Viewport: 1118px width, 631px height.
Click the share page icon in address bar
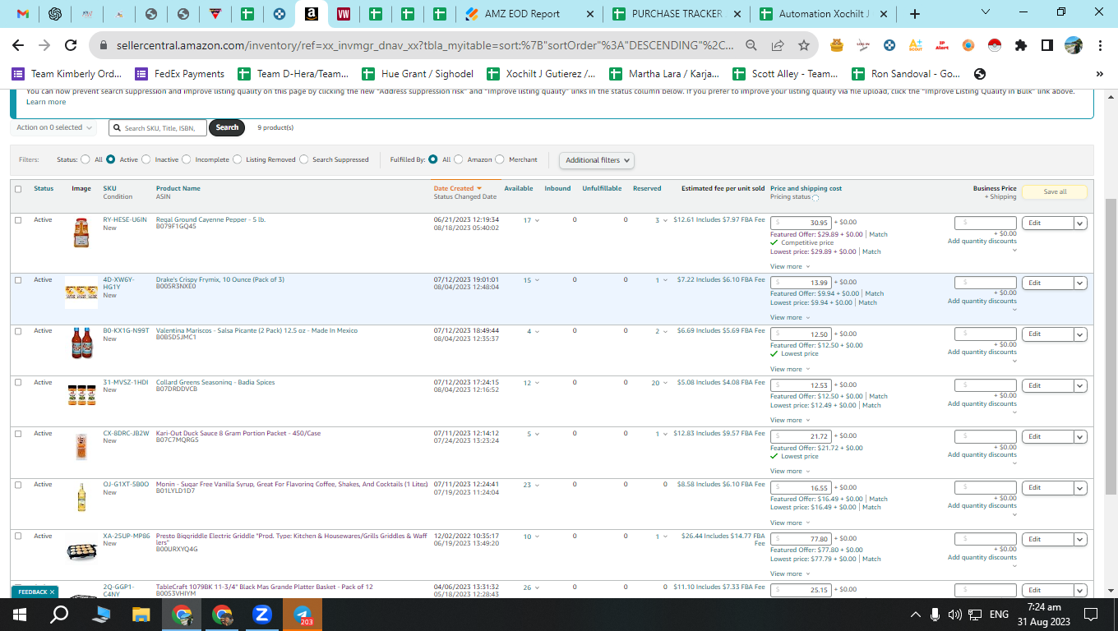[778, 46]
